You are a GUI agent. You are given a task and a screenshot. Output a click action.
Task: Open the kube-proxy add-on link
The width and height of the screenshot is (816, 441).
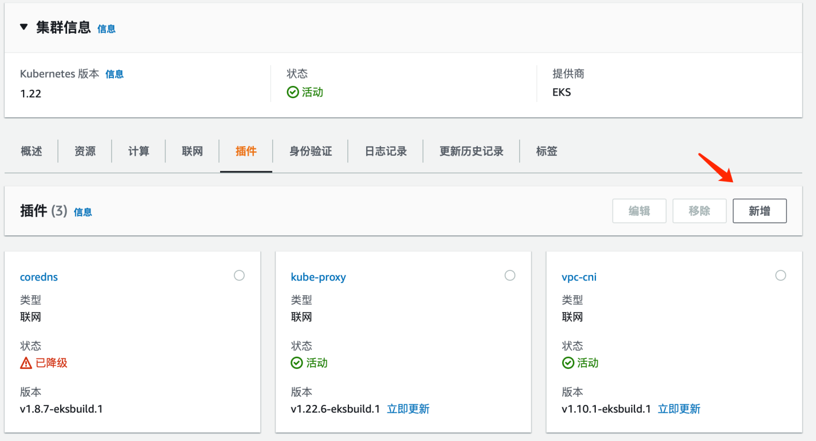click(x=318, y=277)
